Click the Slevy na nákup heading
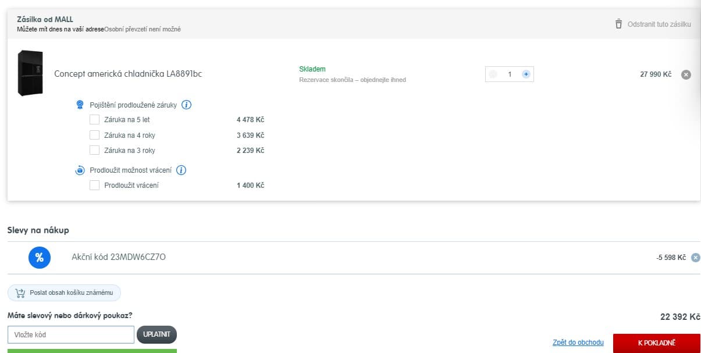 (x=38, y=230)
